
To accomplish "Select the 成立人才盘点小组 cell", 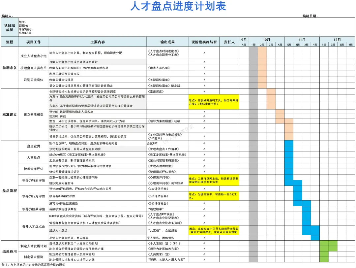I will [x=34, y=56].
